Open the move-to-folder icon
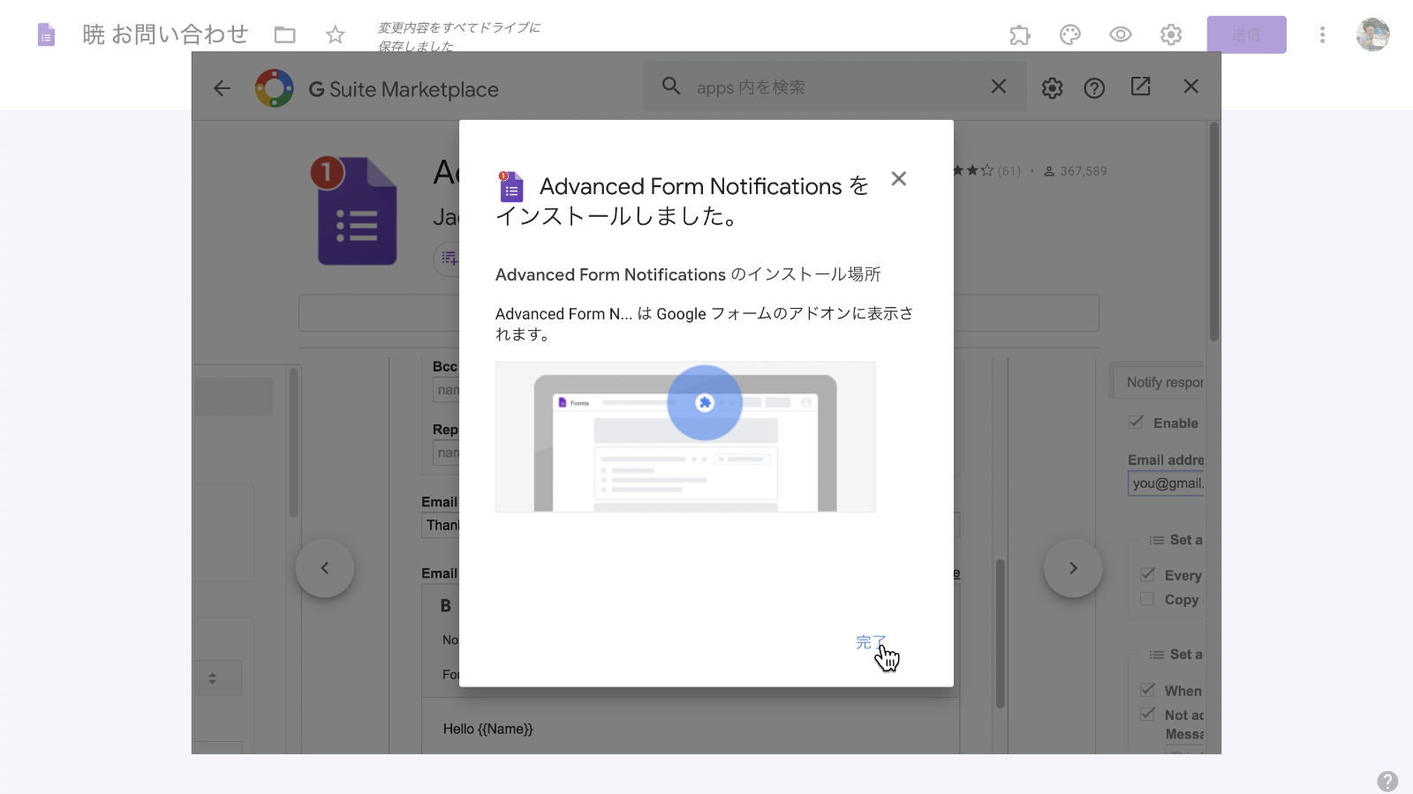Viewport: 1413px width, 794px height. [284, 34]
